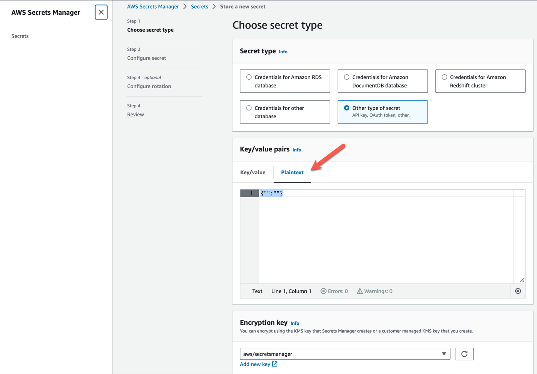Viewport: 537px width, 374px height.
Task: Open the plaintext editor settings gear
Action: tap(518, 291)
